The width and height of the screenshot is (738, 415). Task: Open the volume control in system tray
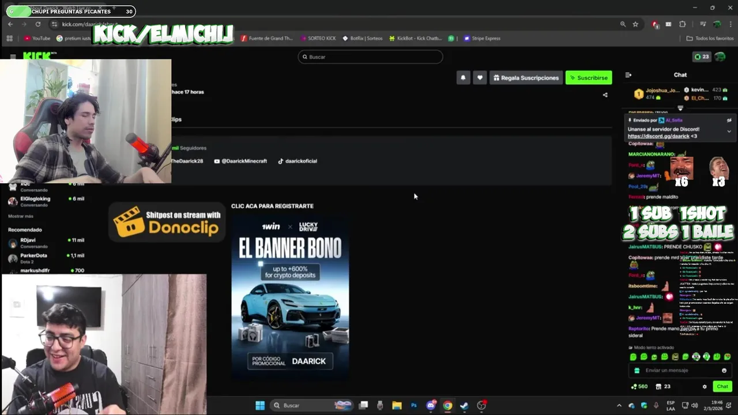click(694, 405)
